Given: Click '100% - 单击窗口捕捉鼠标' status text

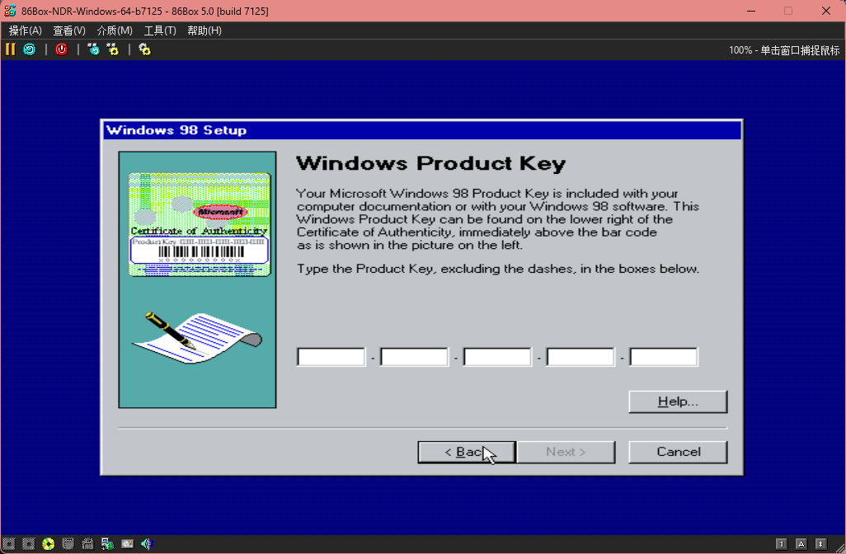Looking at the screenshot, I should coord(784,50).
